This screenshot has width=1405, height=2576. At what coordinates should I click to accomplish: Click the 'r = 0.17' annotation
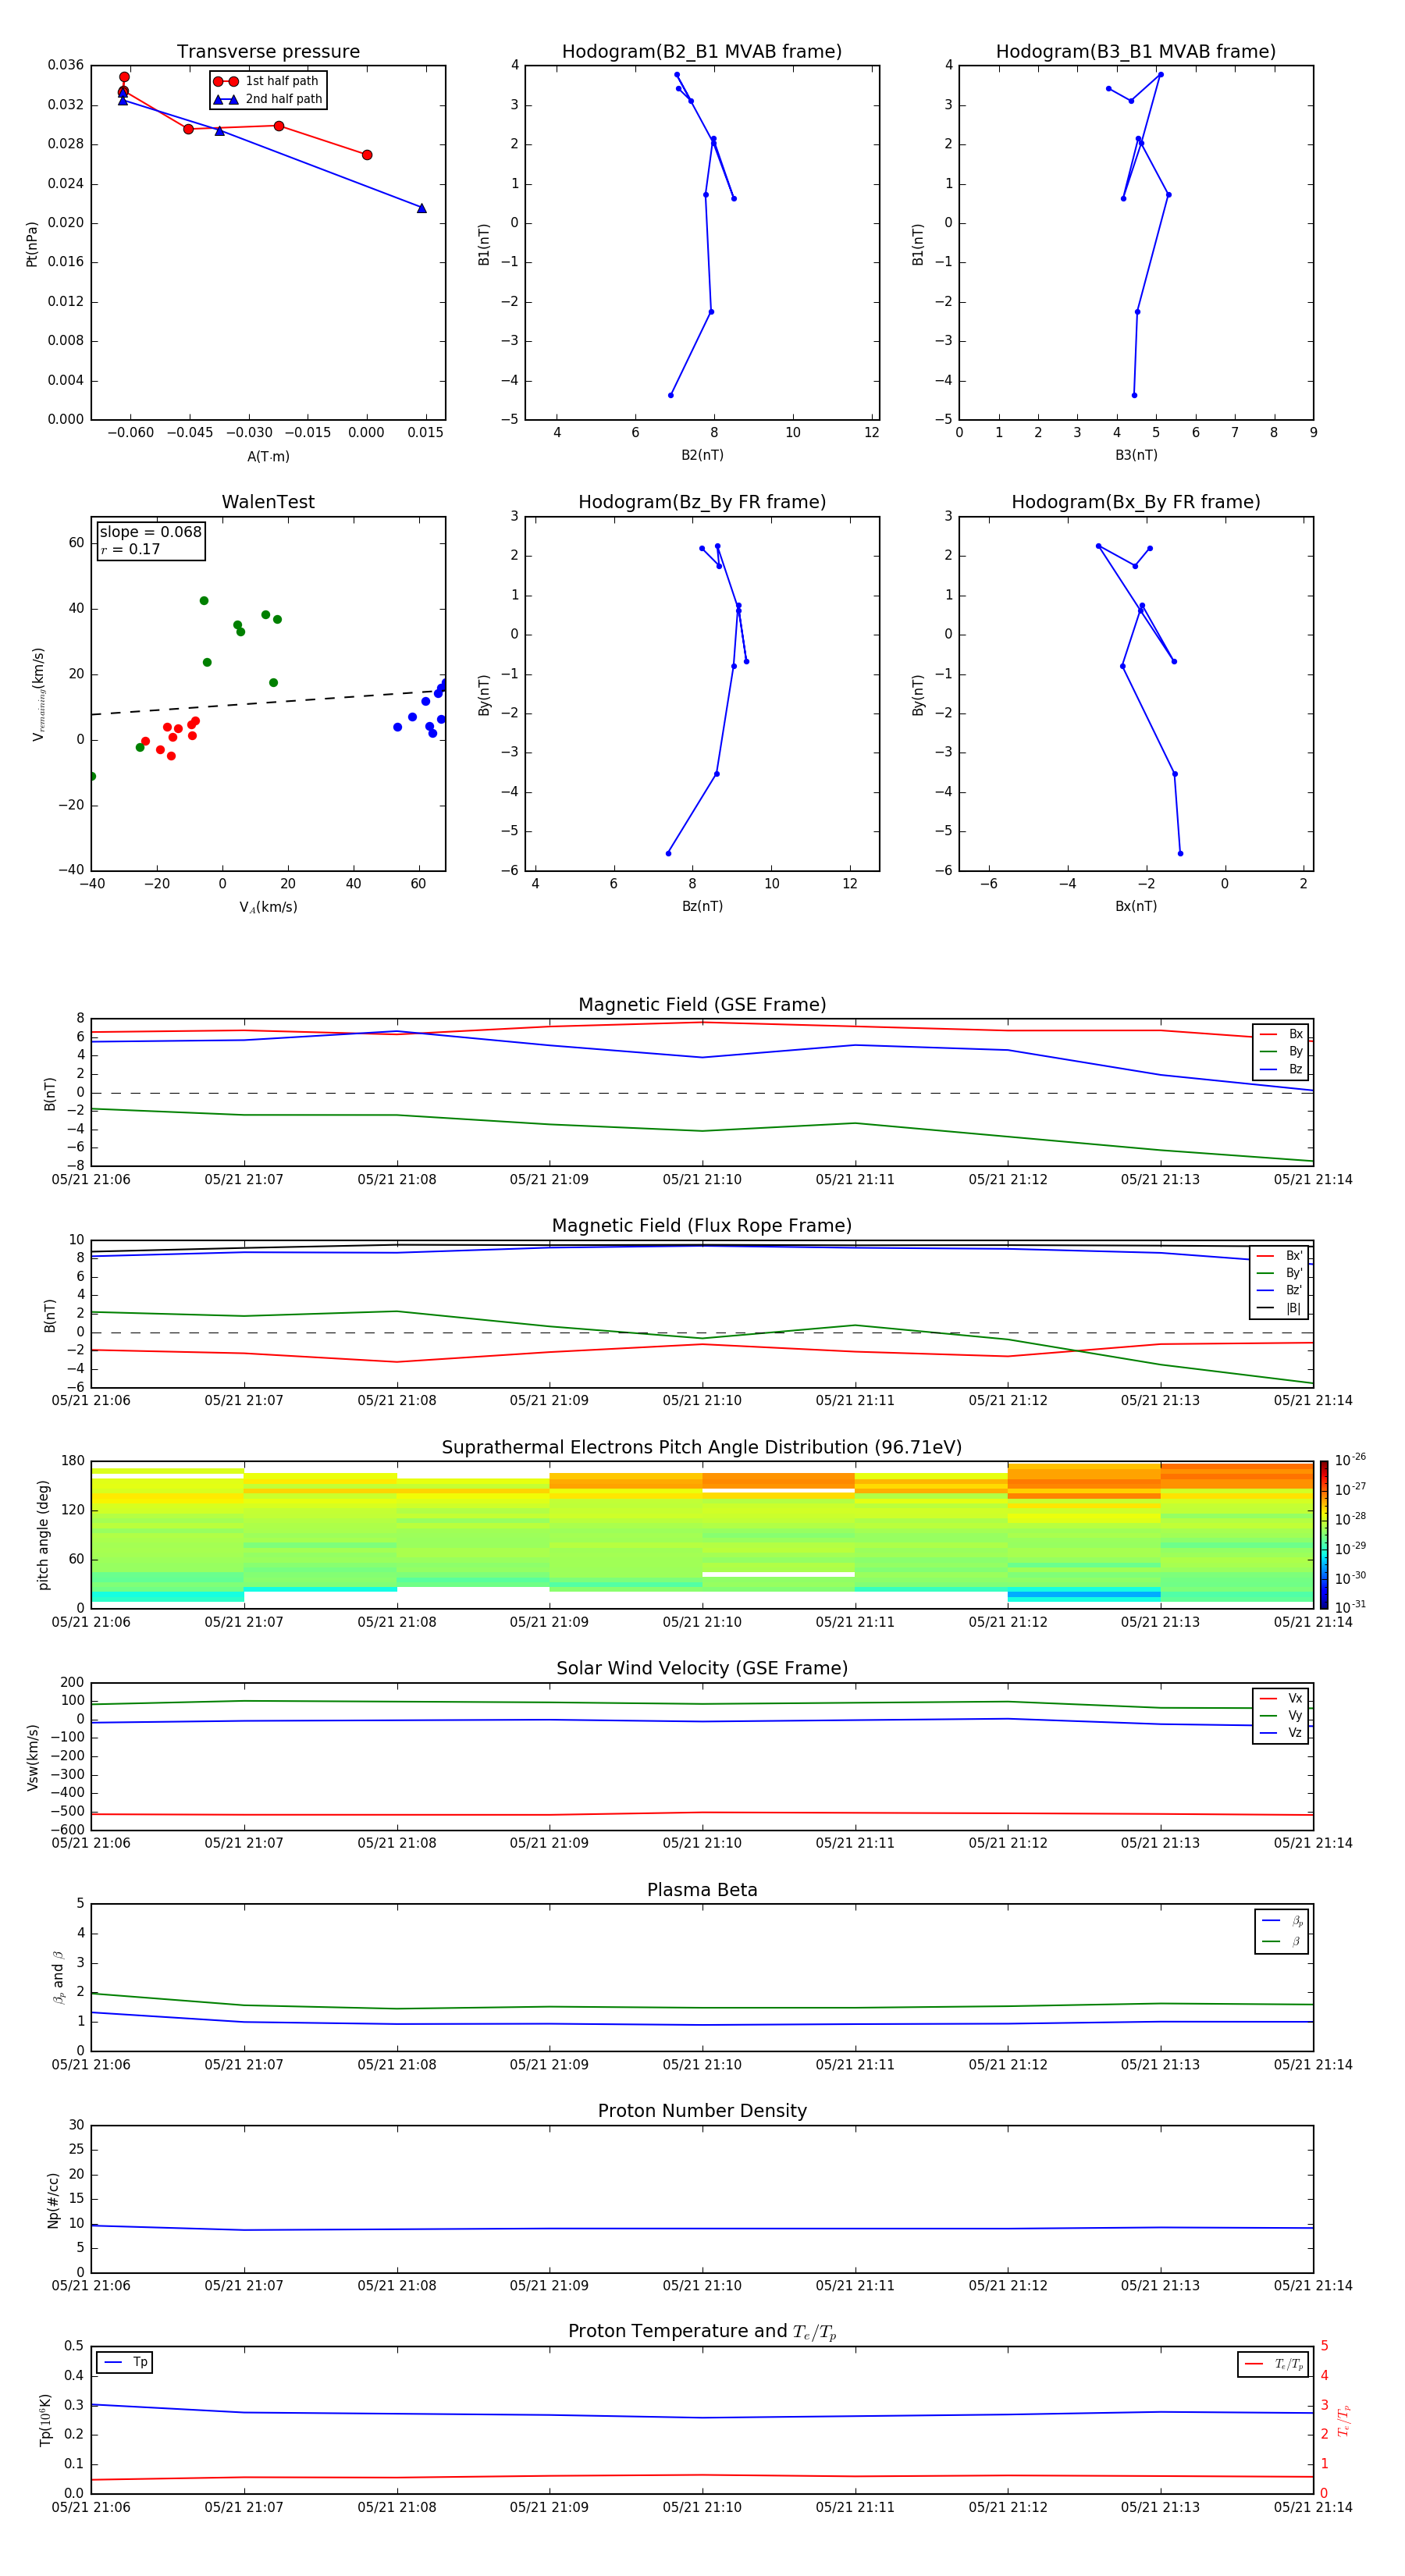[130, 549]
